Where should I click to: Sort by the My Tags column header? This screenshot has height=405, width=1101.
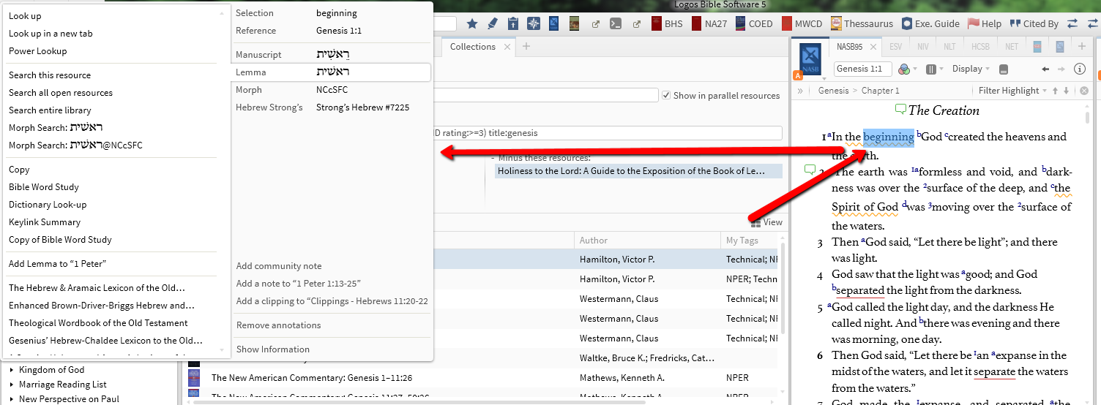coord(742,240)
